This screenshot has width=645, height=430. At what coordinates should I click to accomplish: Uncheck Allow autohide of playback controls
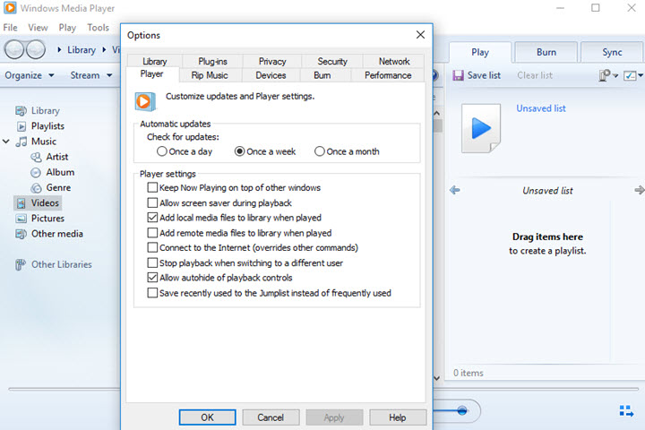[x=152, y=278]
